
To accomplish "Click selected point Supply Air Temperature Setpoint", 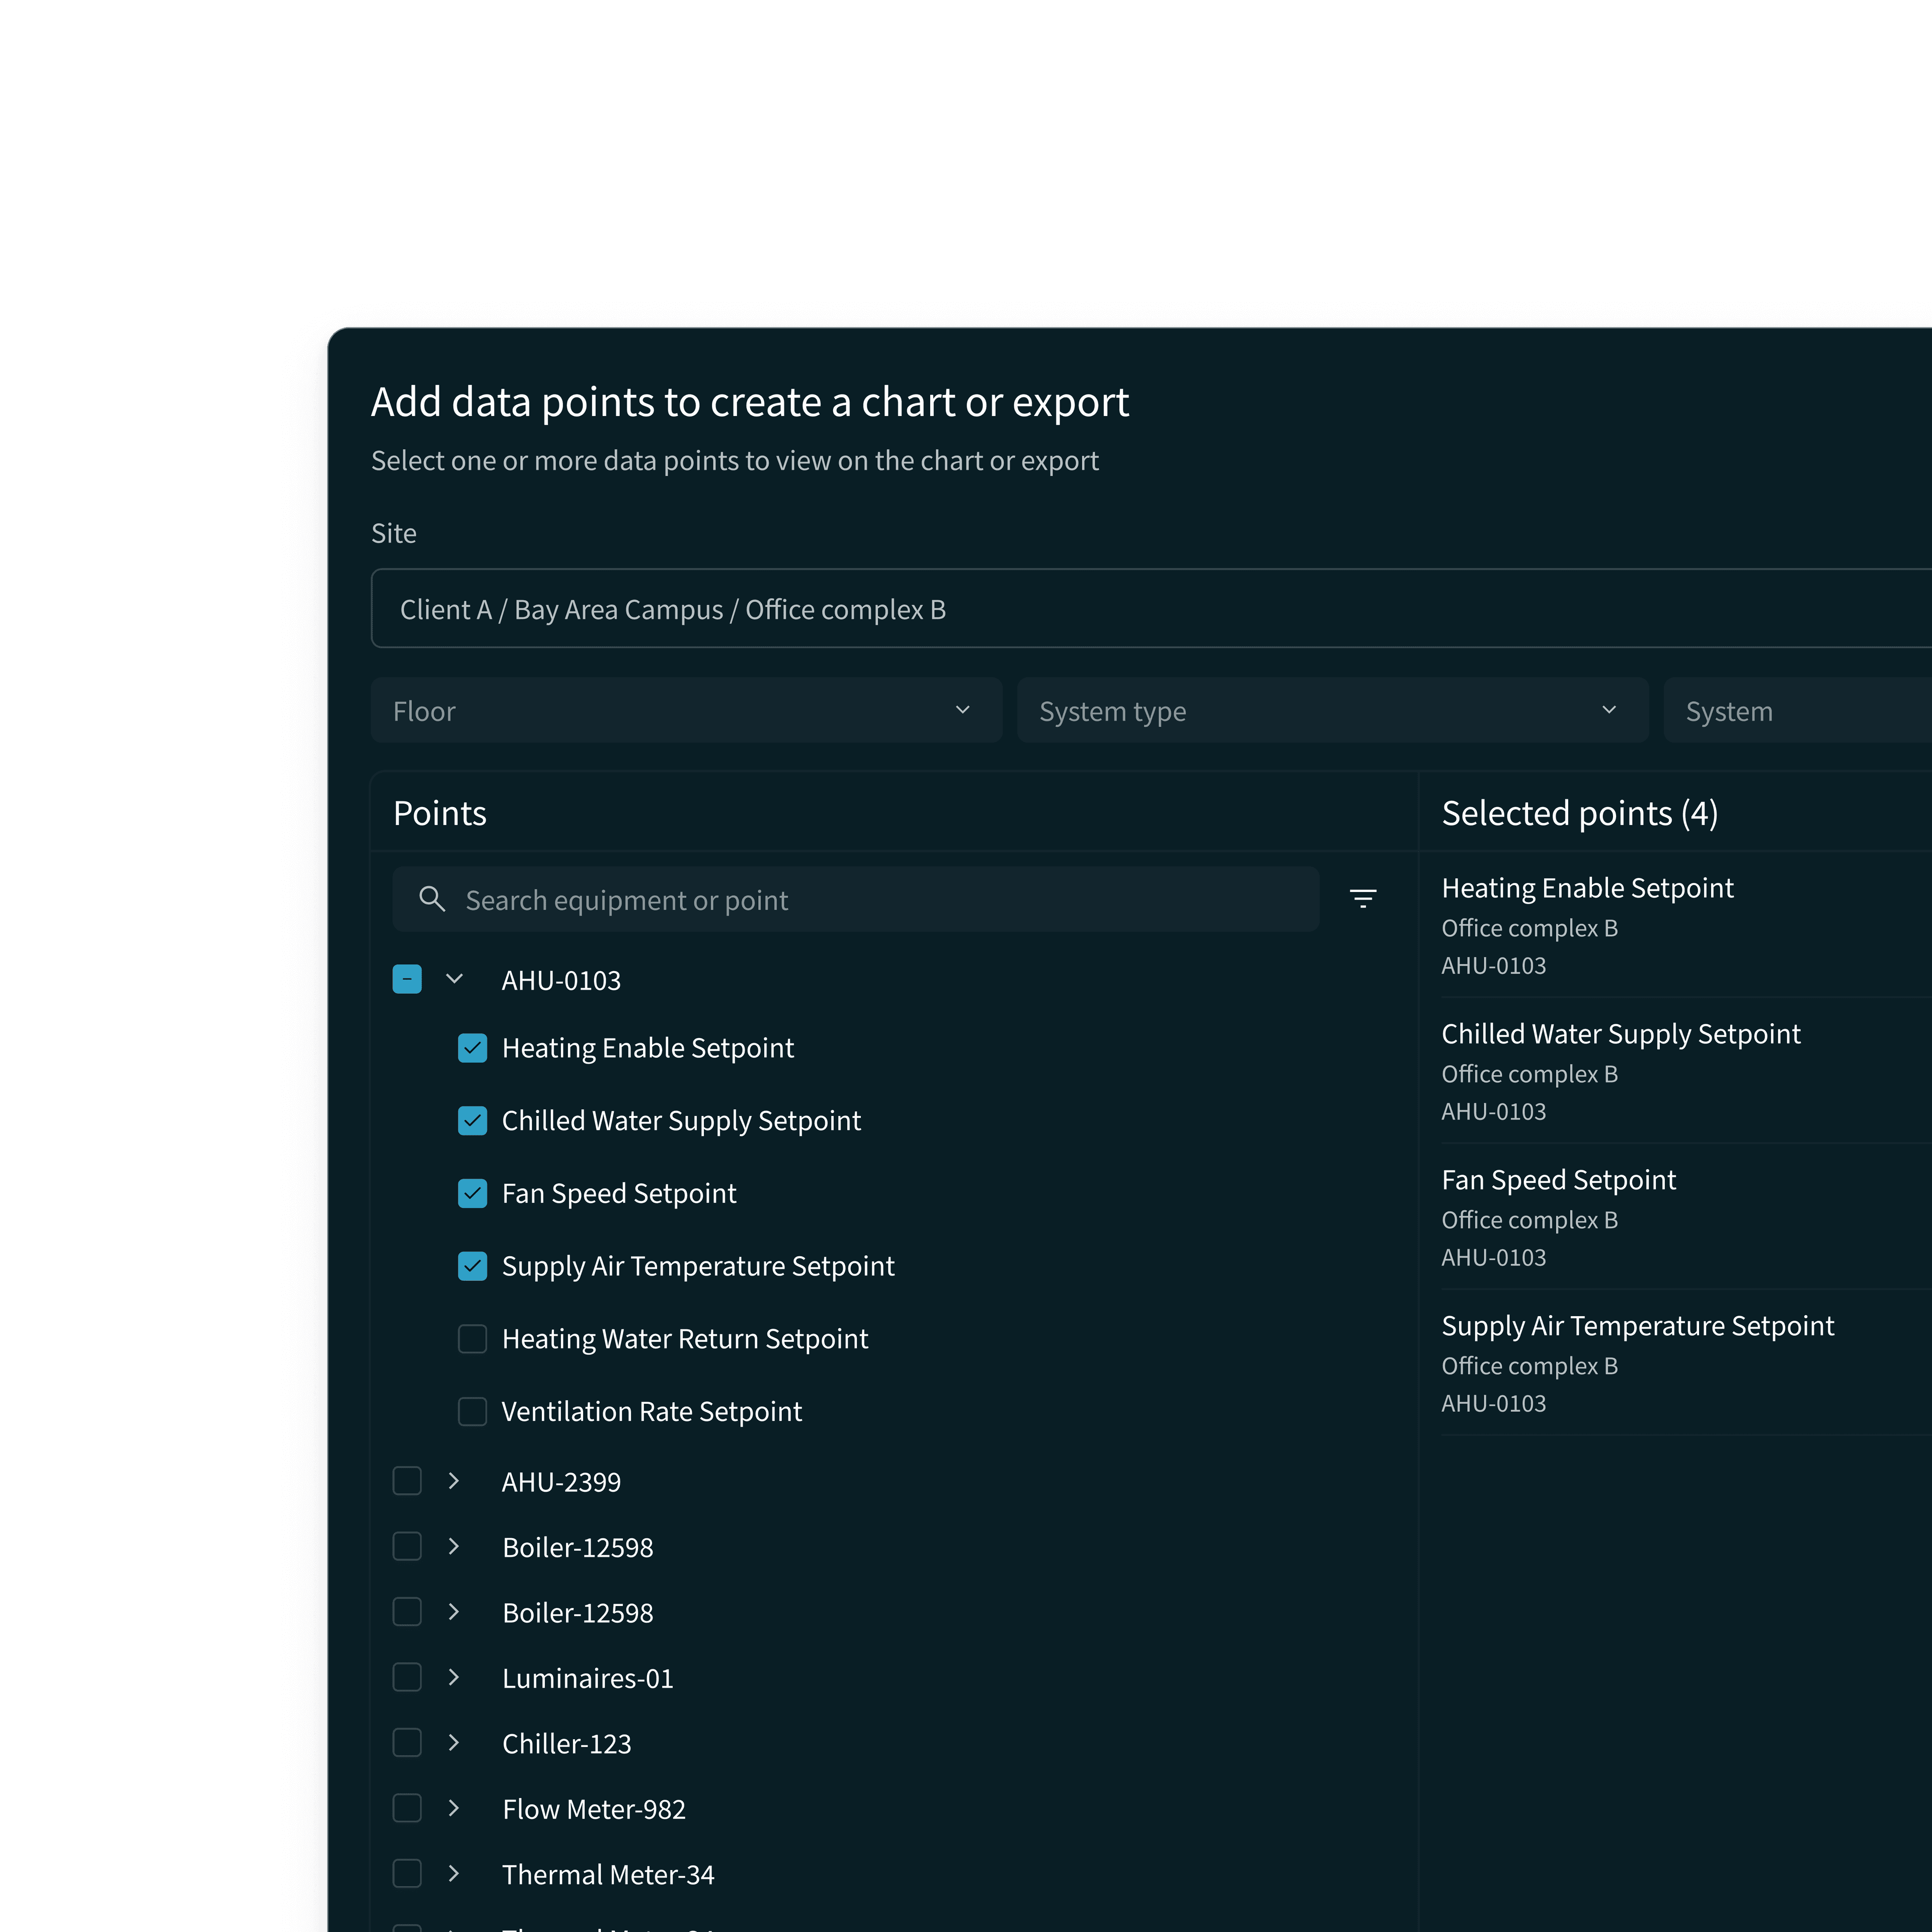I will tap(1637, 1326).
